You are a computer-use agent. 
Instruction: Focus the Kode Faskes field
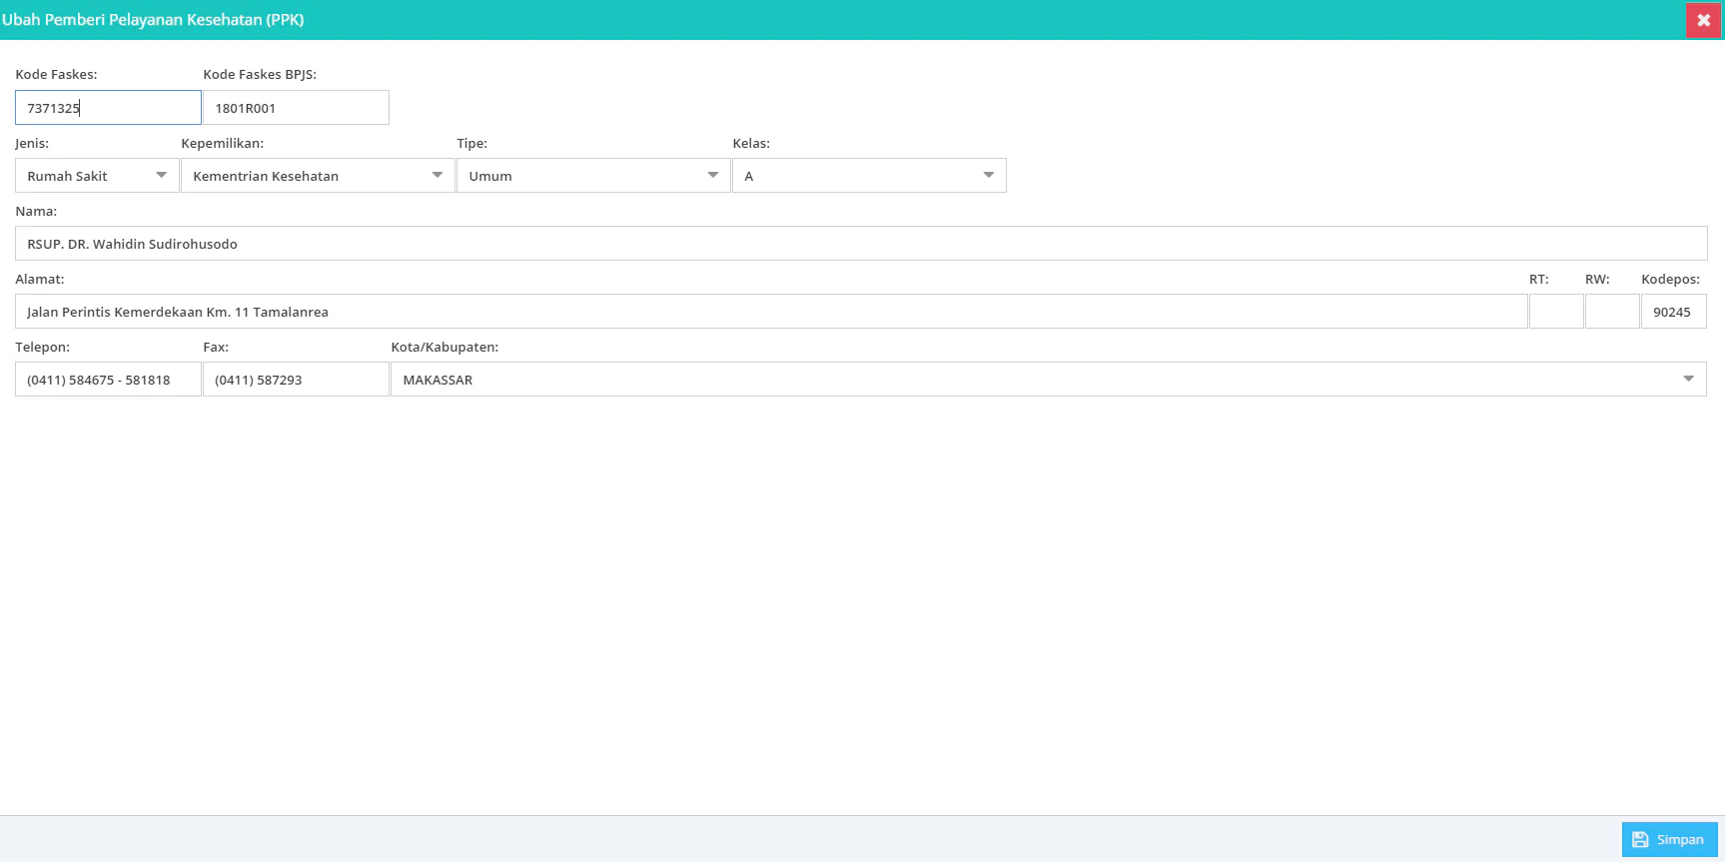[108, 108]
